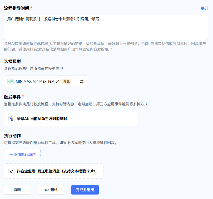This screenshot has width=213, height=199.
Task: Click the 语聚AI bird logo icon
Action: [x=12, y=119]
